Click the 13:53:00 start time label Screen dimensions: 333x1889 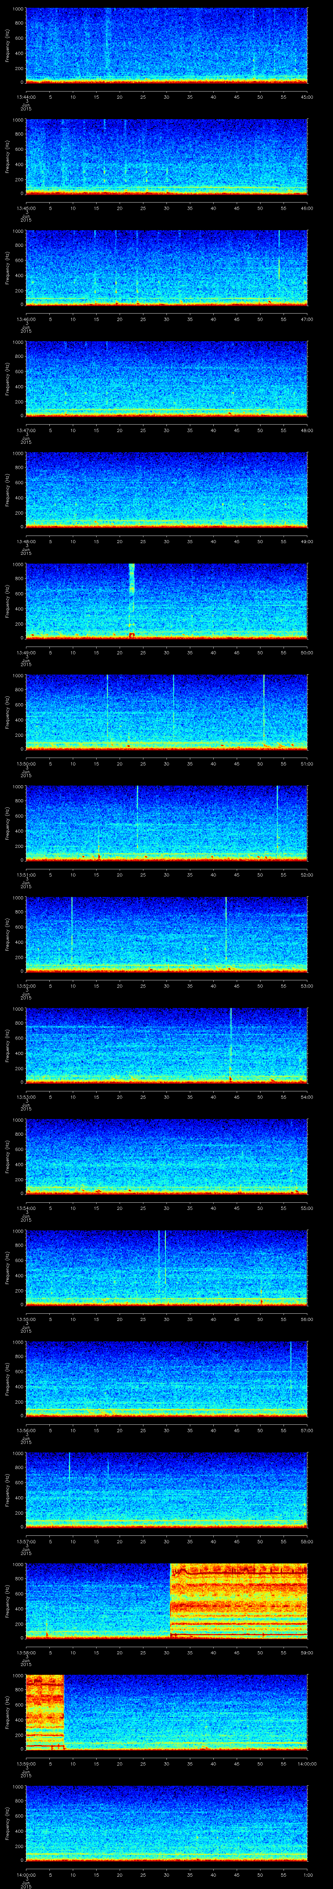point(26,1096)
